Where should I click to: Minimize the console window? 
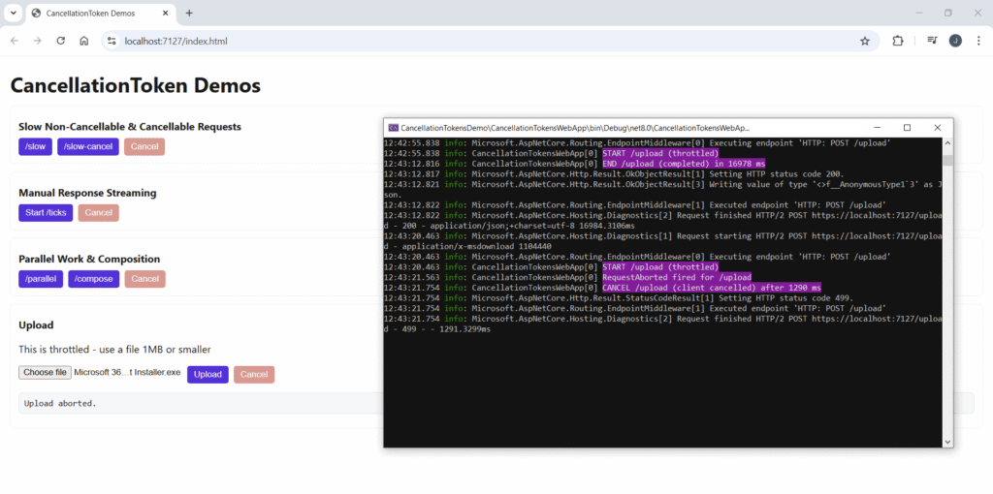(x=877, y=128)
